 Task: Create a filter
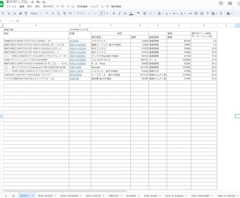point(208,14)
